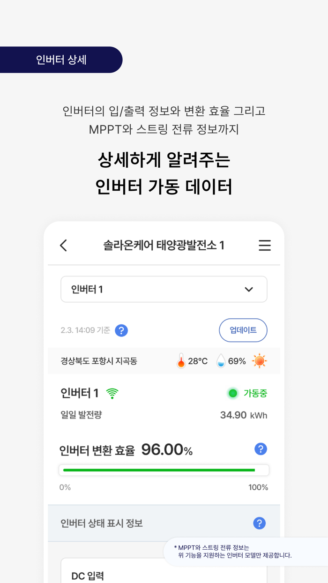
Task: Tap the back arrow navigation icon
Action: 63,245
